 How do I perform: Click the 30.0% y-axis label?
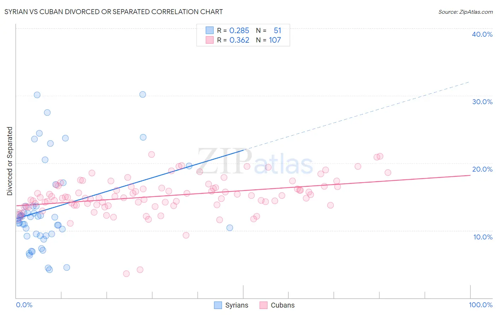point(482,102)
